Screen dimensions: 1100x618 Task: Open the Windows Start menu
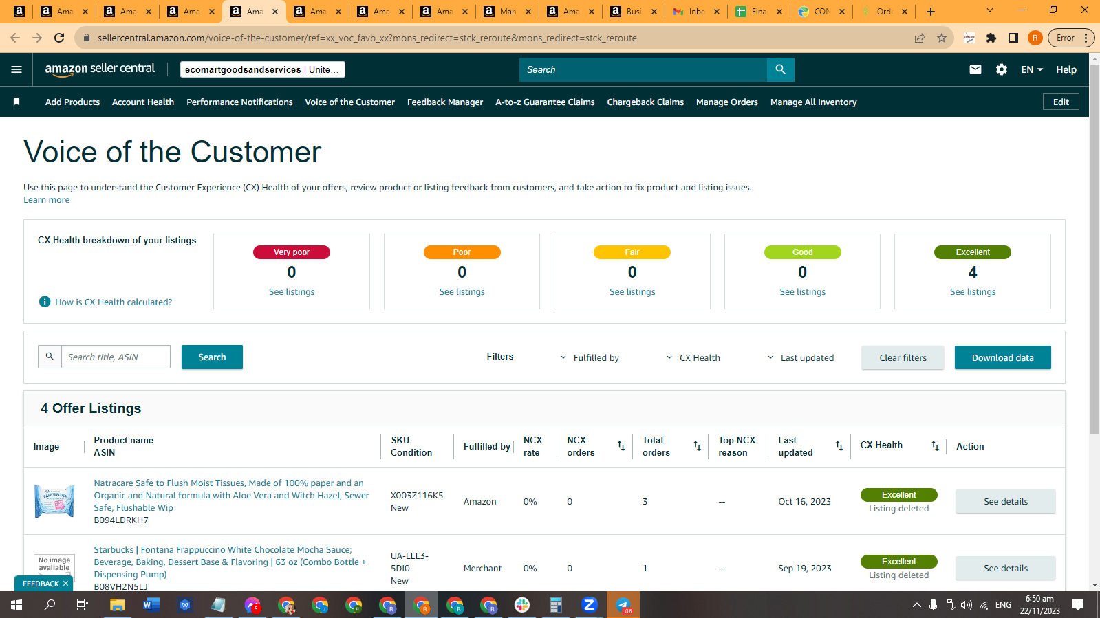coord(17,605)
